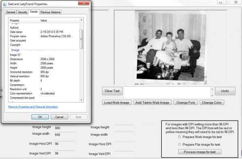Select the Copyright property row

[44, 45]
